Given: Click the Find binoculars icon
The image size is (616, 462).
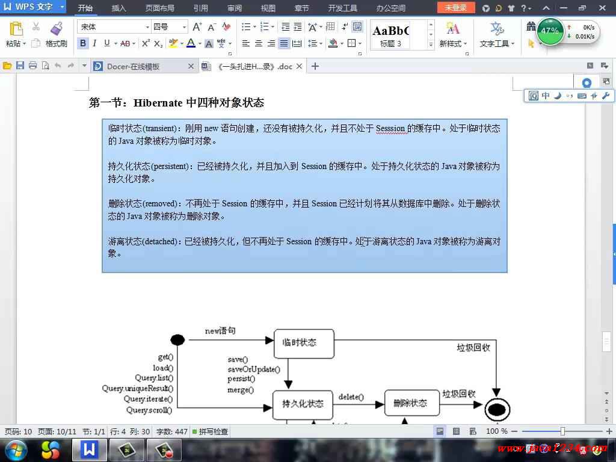Looking at the screenshot, I should point(531,26).
